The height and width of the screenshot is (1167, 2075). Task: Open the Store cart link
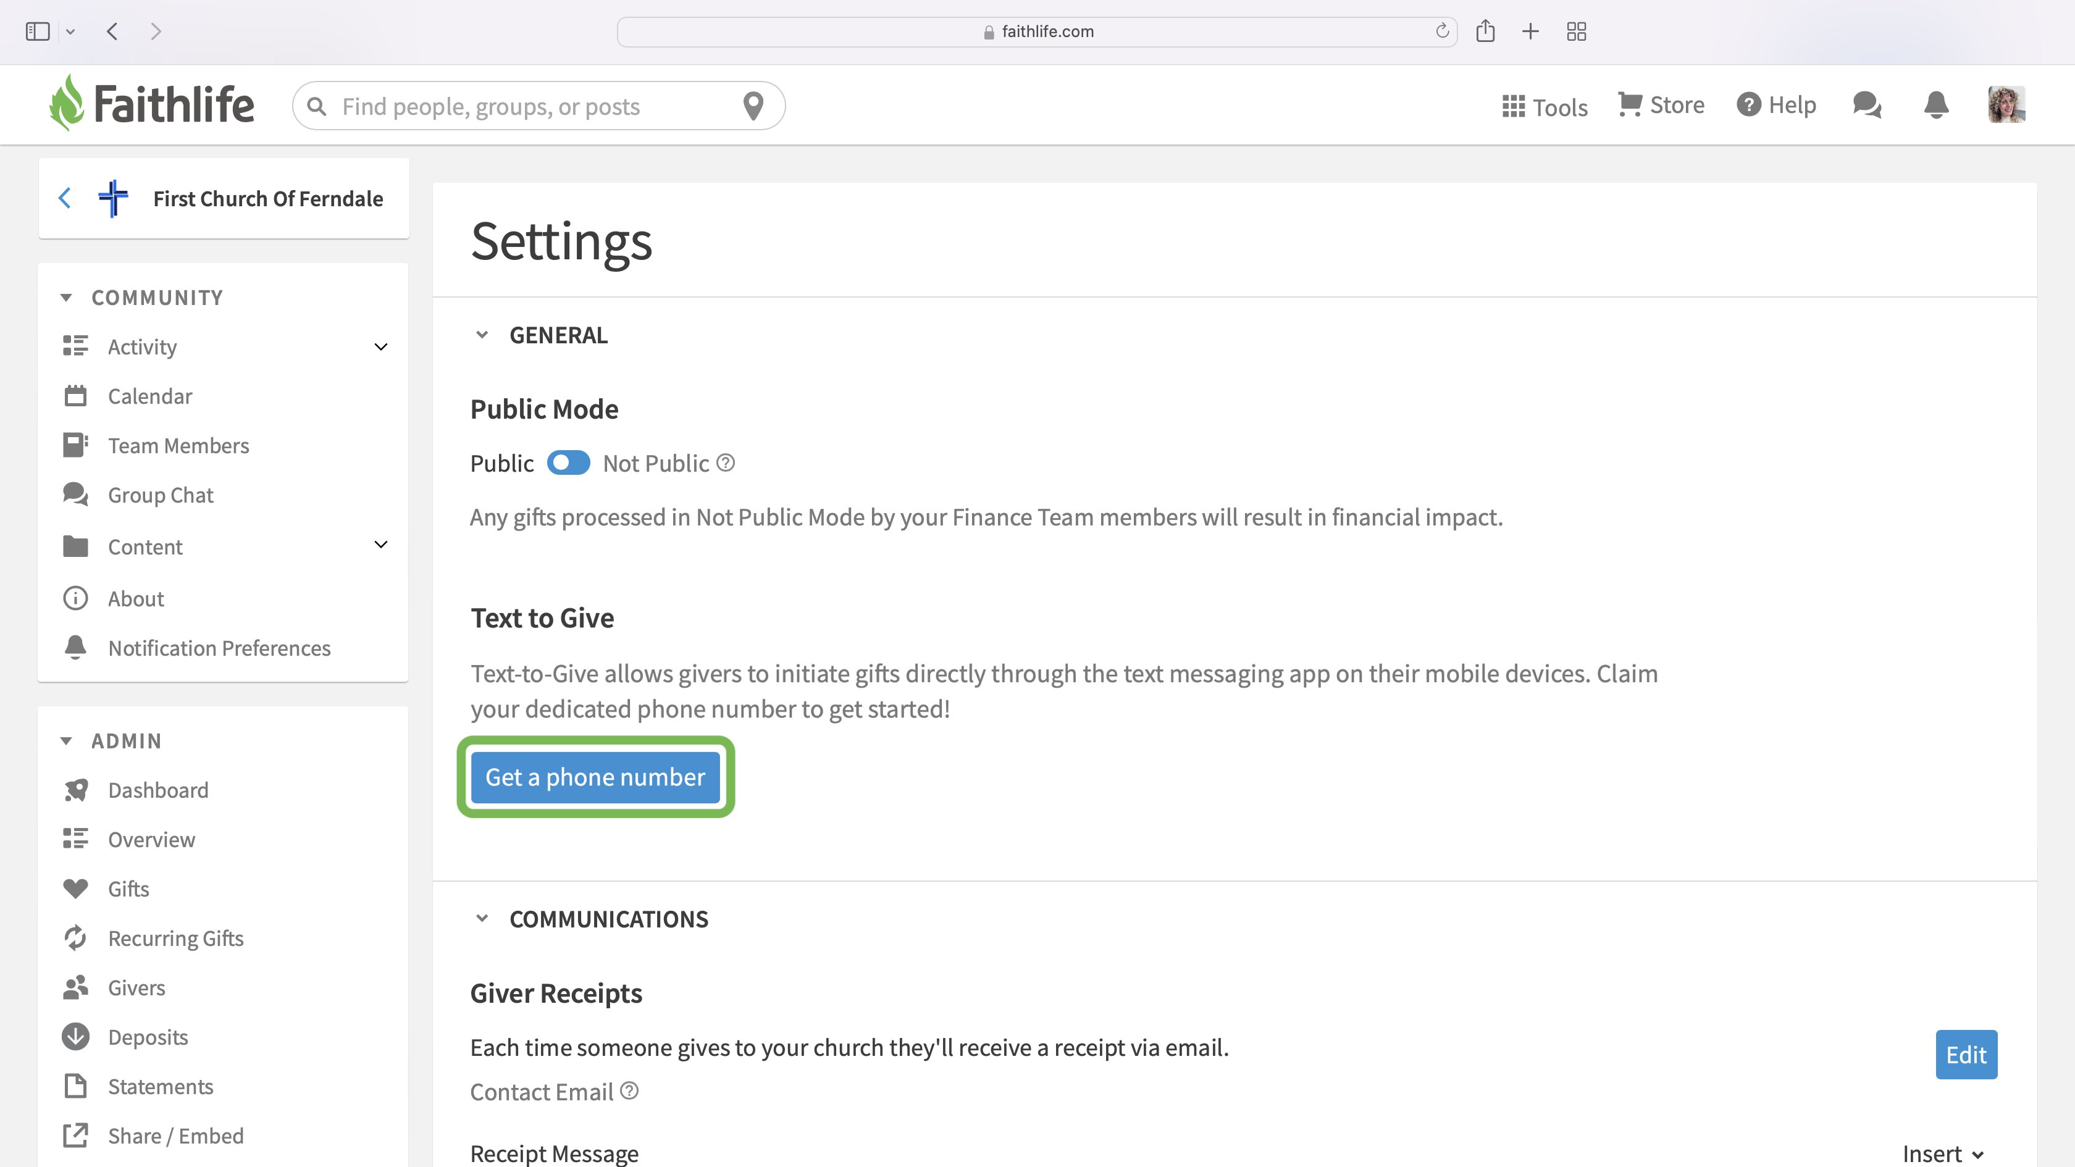point(1661,105)
